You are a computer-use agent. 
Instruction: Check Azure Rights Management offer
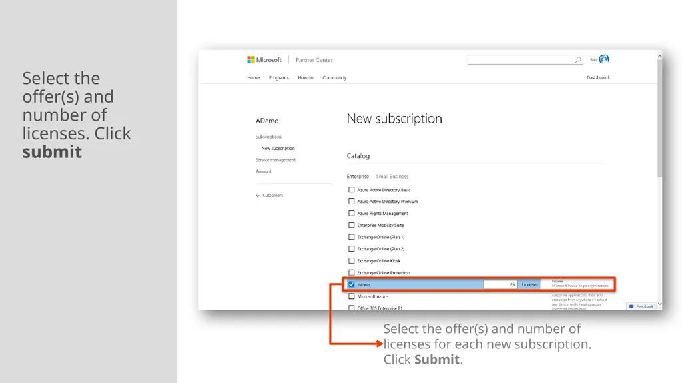click(x=352, y=213)
